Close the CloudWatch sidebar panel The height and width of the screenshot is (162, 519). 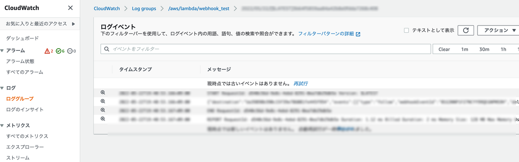tap(70, 8)
